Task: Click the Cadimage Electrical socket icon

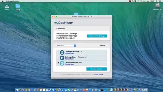Action: click(x=62, y=63)
